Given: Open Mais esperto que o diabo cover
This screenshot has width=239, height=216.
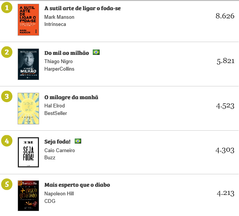Looking at the screenshot, I should (x=28, y=196).
